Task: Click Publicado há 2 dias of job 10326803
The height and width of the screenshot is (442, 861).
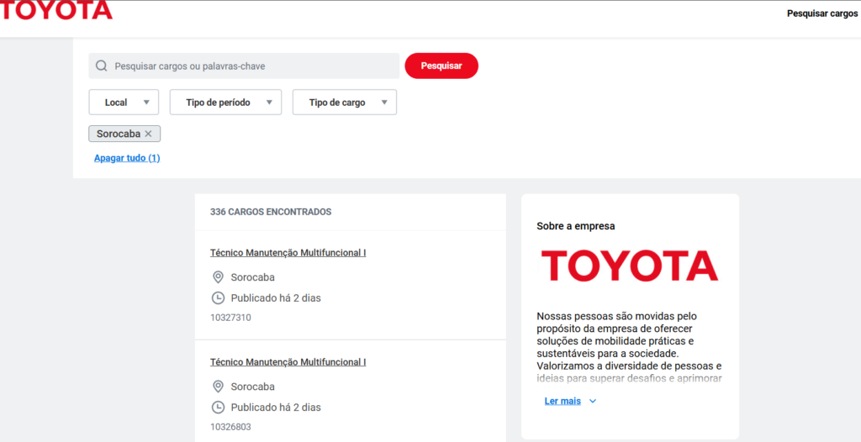Action: click(276, 408)
